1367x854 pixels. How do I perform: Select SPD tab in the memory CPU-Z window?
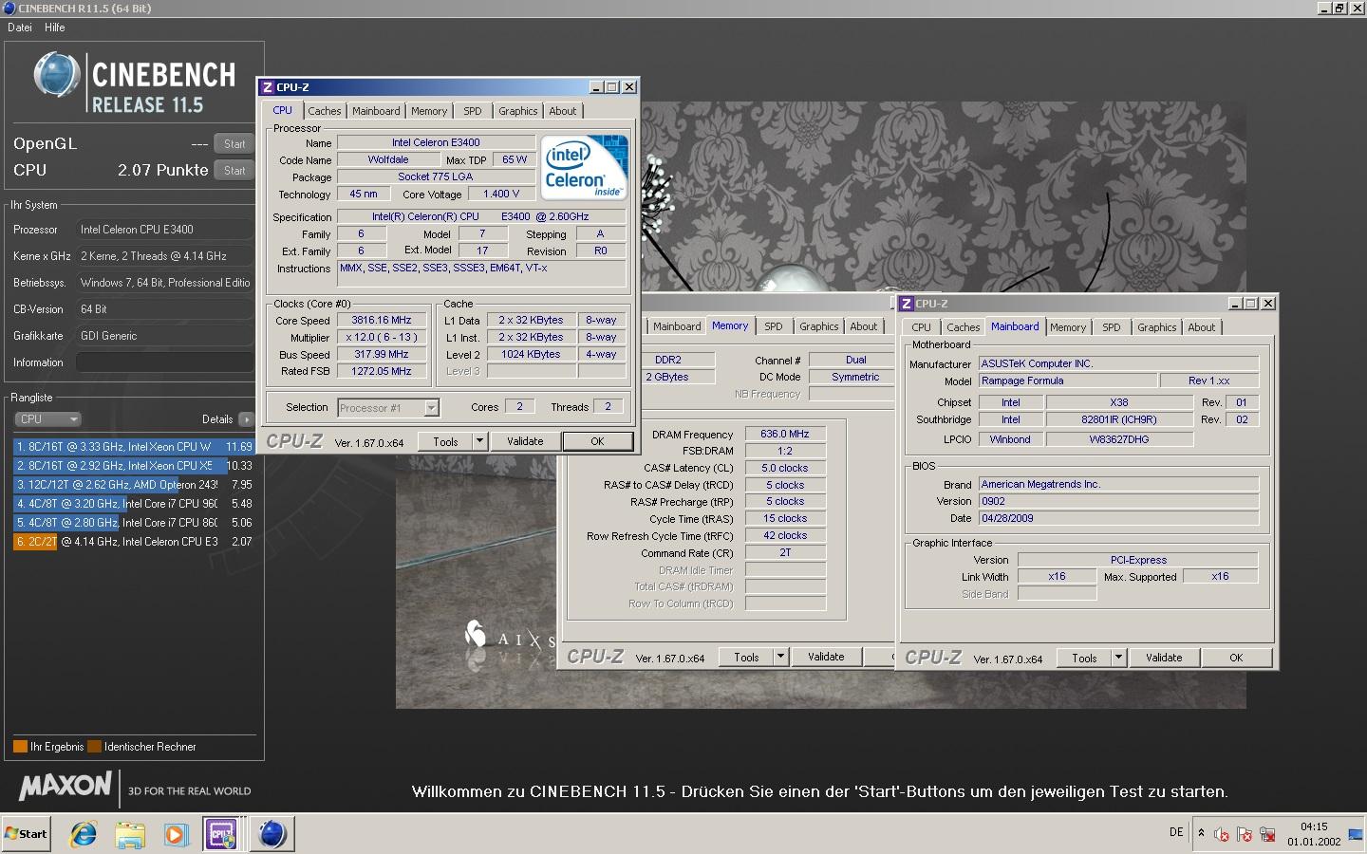click(x=774, y=326)
